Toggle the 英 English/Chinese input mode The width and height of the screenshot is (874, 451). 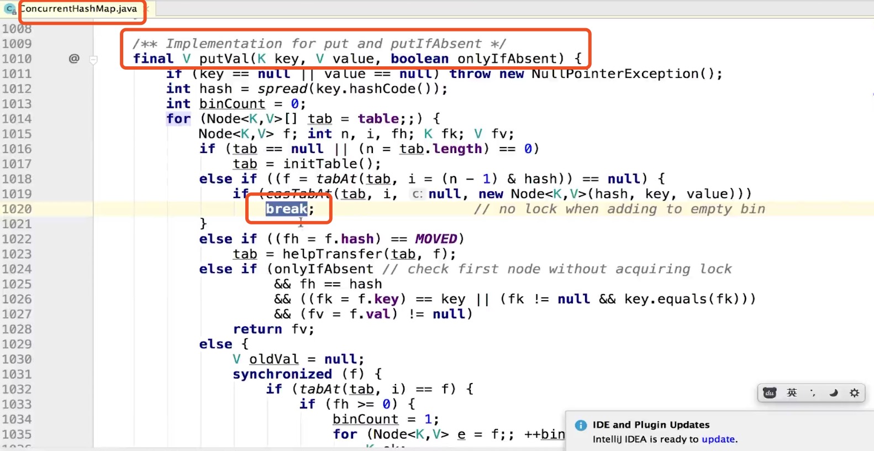tap(792, 392)
